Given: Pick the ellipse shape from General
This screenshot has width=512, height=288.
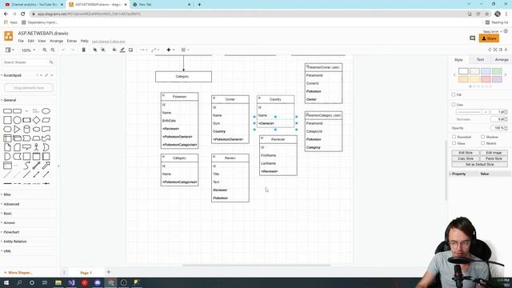Looking at the screenshot, I should coord(46,111).
